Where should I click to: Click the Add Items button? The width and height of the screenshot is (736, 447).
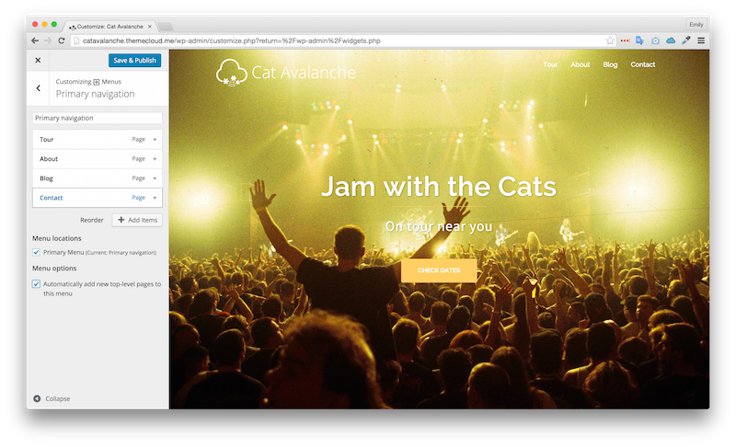137,220
